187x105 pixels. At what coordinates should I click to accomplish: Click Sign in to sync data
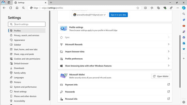click(118, 15)
